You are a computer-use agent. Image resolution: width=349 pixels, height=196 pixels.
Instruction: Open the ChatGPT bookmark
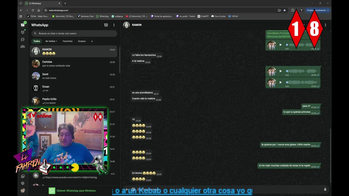pos(203,16)
